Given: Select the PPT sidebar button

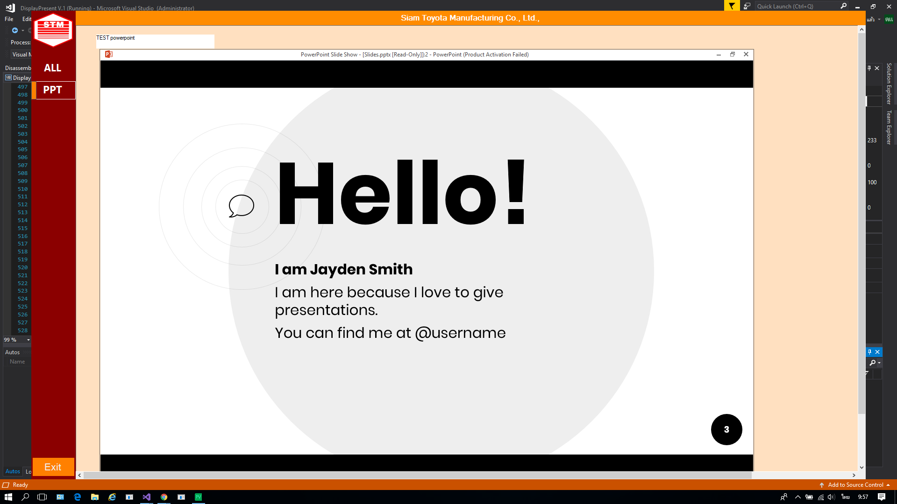Looking at the screenshot, I should pos(53,90).
